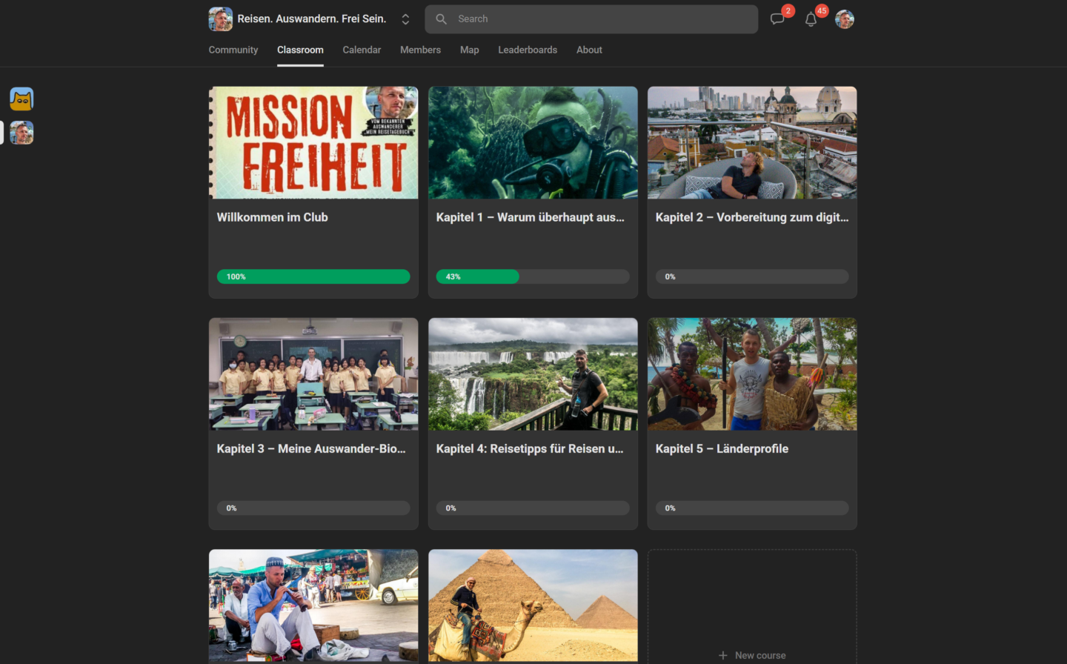Click the community logo avatar in header
The height and width of the screenshot is (664, 1067).
coord(221,19)
